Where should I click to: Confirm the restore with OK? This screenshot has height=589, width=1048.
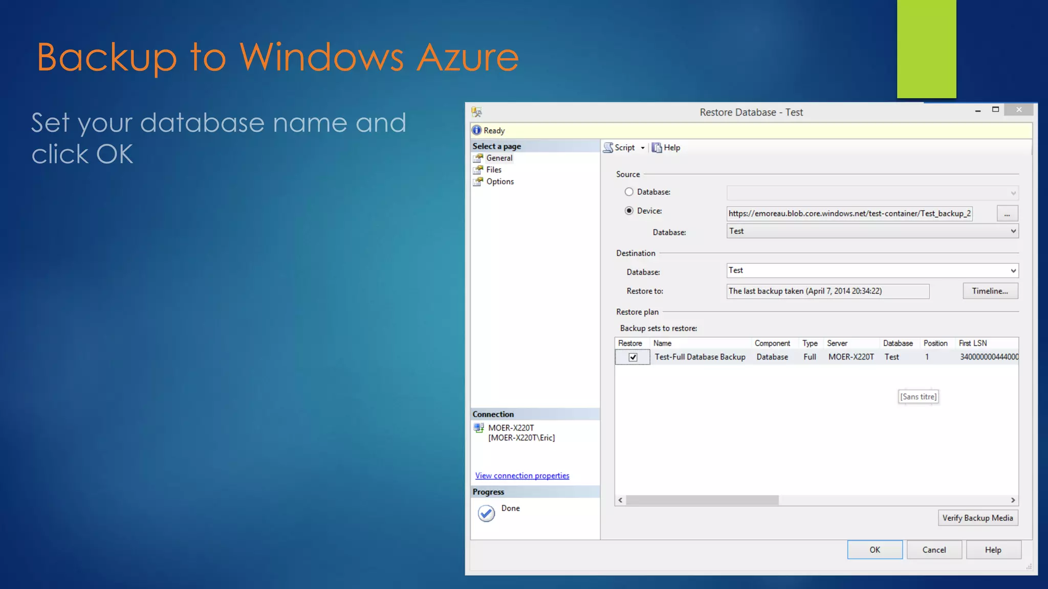pos(875,550)
